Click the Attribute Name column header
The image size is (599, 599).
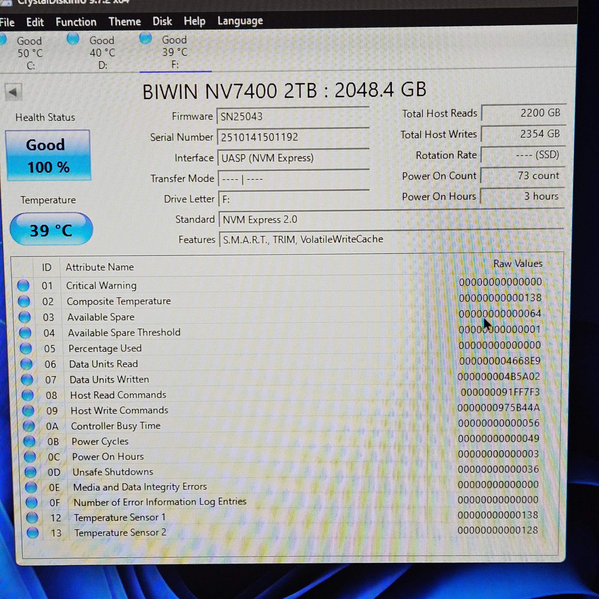(99, 267)
